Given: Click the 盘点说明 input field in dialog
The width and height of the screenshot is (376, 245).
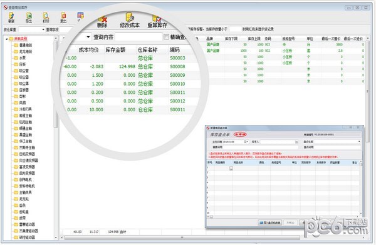Looking at the screenshot, I should [x=337, y=147].
